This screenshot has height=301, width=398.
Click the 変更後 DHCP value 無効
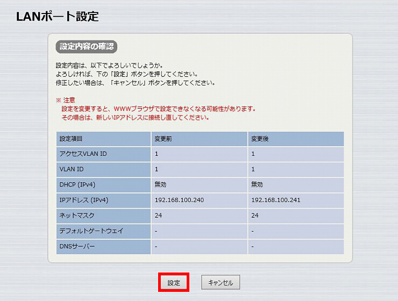click(x=257, y=184)
